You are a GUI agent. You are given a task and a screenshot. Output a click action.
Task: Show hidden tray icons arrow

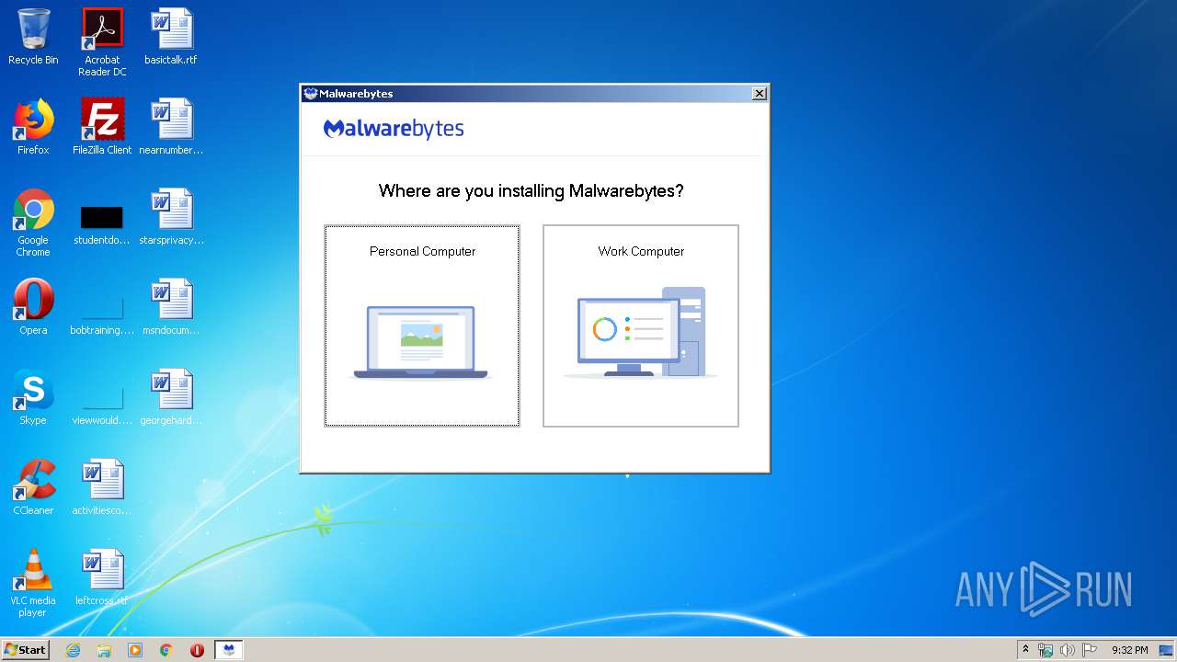click(1025, 650)
